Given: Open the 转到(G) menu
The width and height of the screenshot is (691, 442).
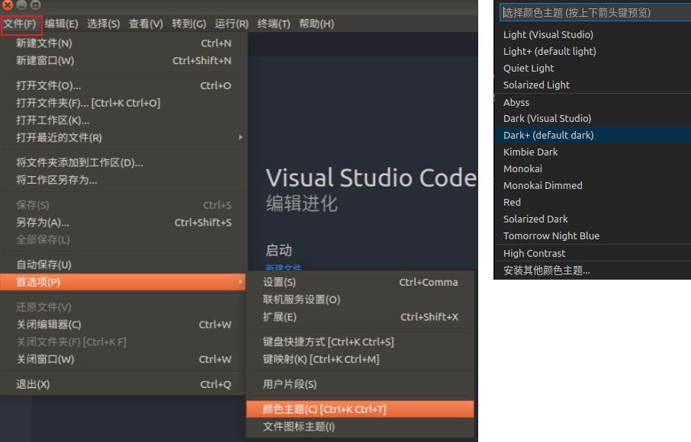Looking at the screenshot, I should 188,24.
